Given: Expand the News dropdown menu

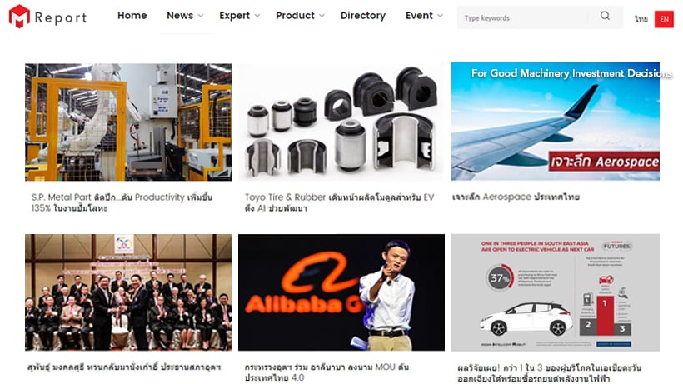Looking at the screenshot, I should pyautogui.click(x=185, y=16).
